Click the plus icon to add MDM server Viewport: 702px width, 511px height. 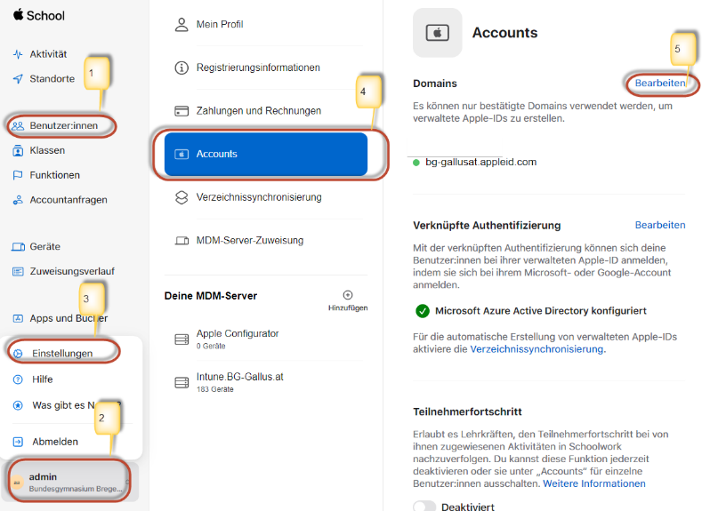[348, 295]
